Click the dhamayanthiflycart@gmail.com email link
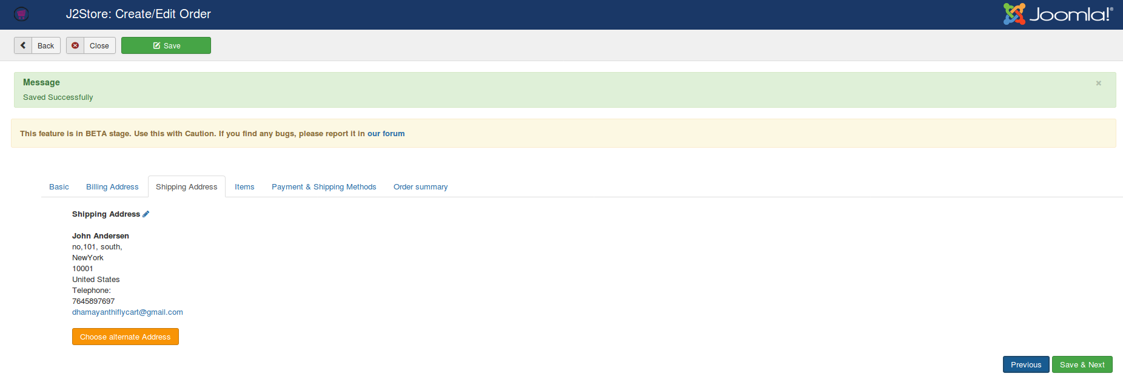The height and width of the screenshot is (388, 1123). (x=127, y=312)
